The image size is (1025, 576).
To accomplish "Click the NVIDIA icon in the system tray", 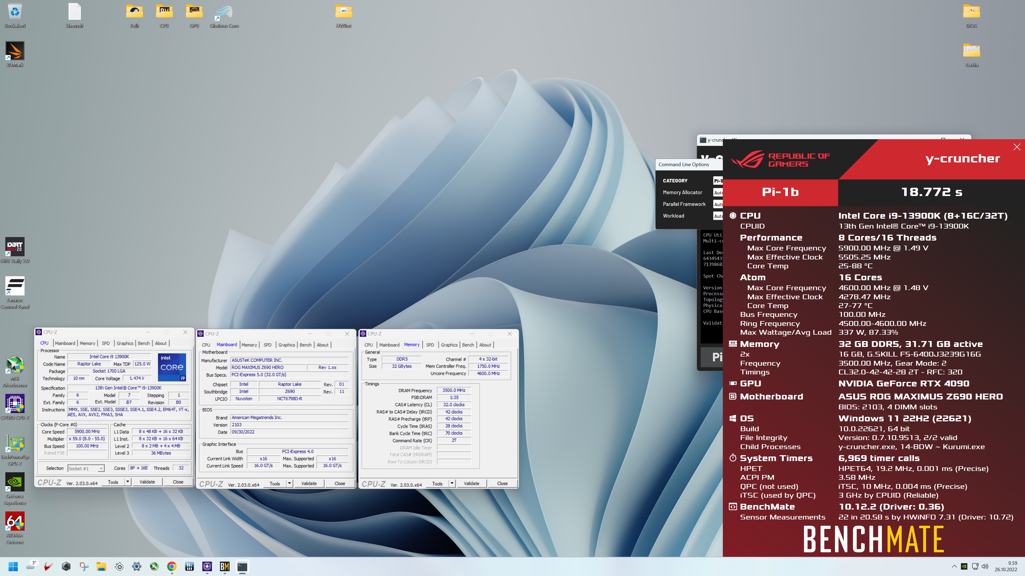I will pos(964,566).
